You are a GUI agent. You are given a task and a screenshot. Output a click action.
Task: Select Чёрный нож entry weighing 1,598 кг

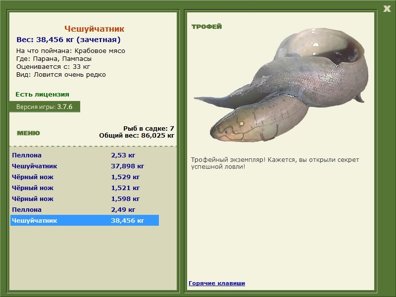pos(85,198)
